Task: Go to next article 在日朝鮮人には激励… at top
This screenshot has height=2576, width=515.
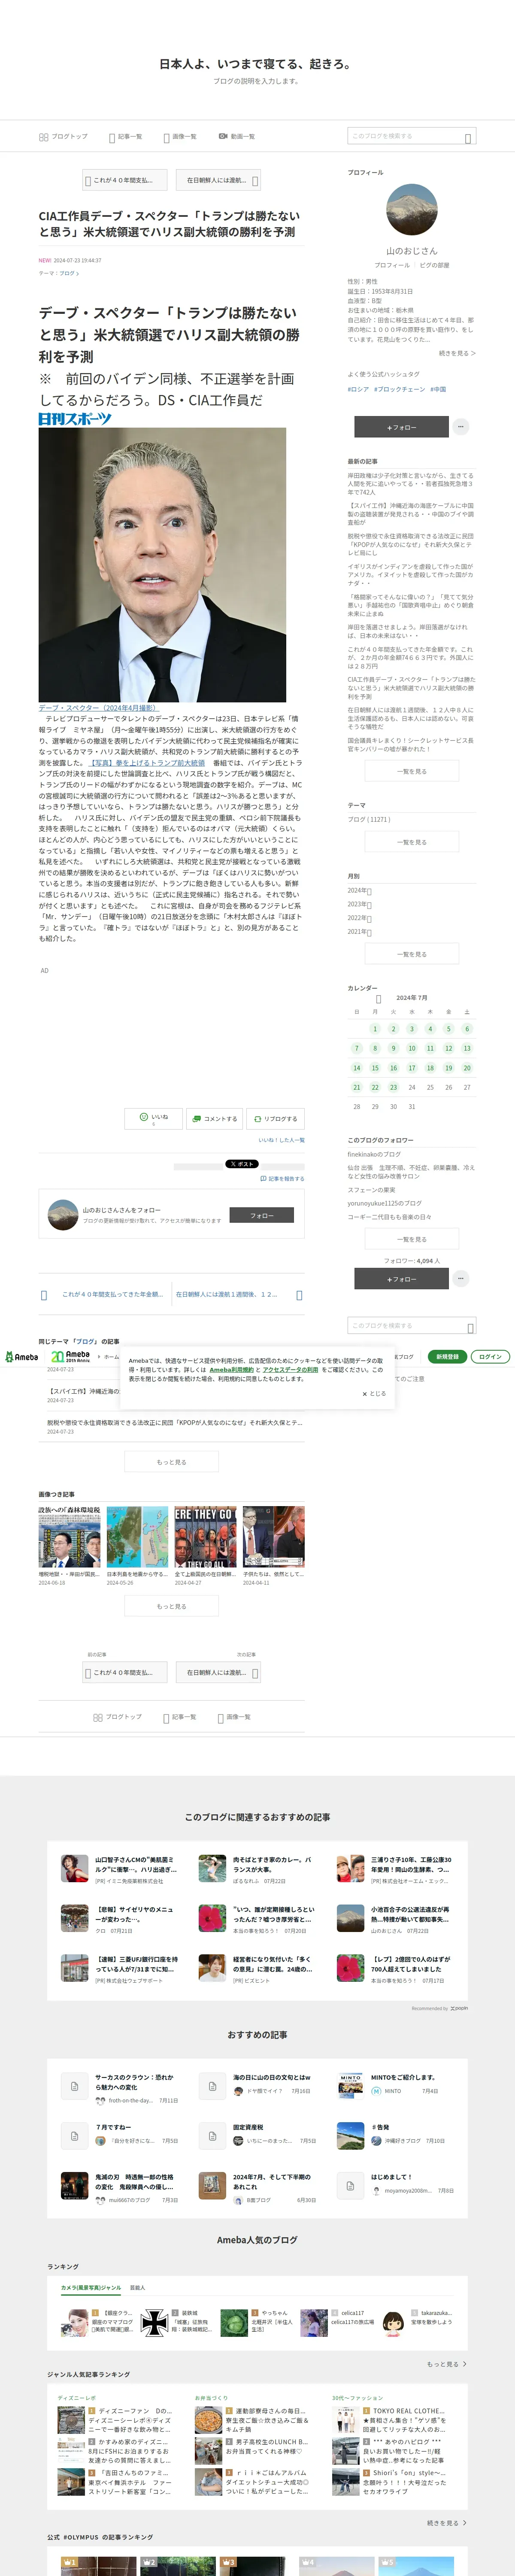Action: coord(219,180)
